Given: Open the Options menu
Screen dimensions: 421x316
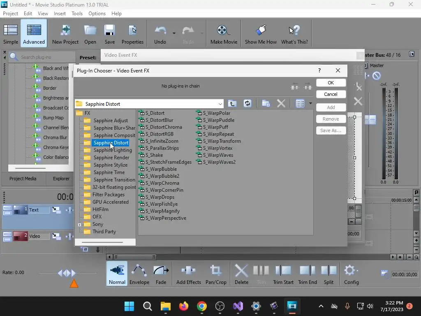Looking at the screenshot, I should click(97, 14).
